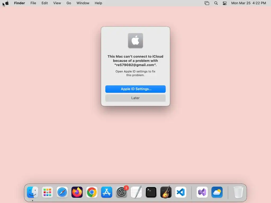
Task: Open the Apple menu
Action: click(7, 3)
